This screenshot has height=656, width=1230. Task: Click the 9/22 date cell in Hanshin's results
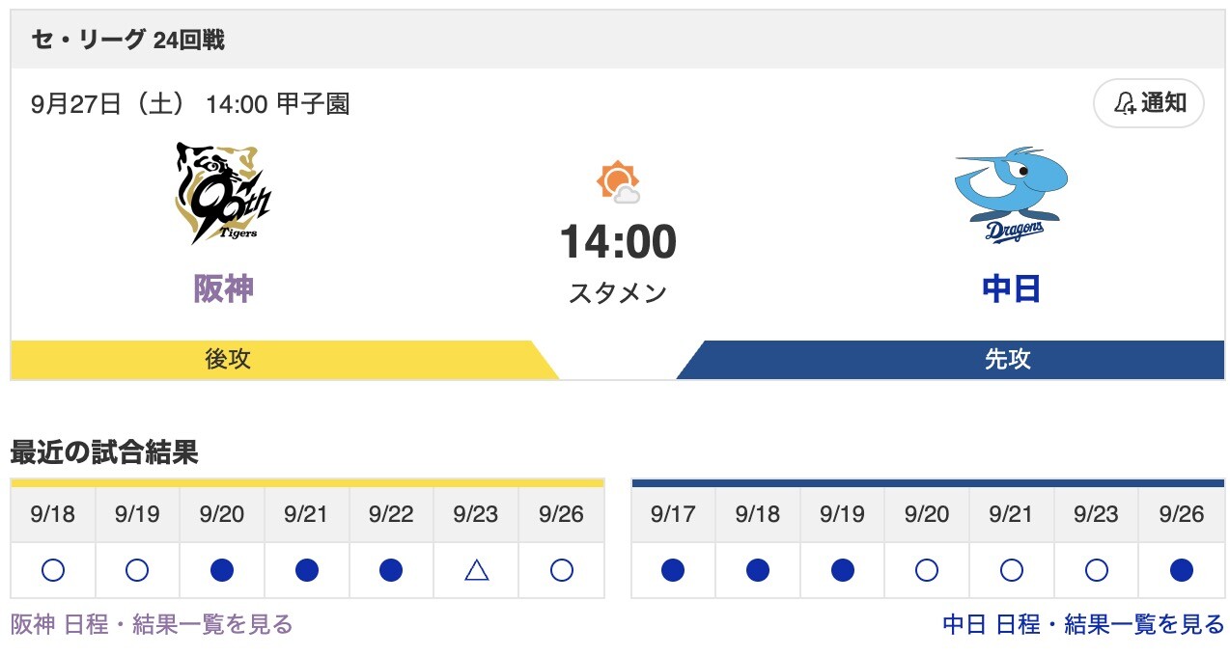point(390,515)
